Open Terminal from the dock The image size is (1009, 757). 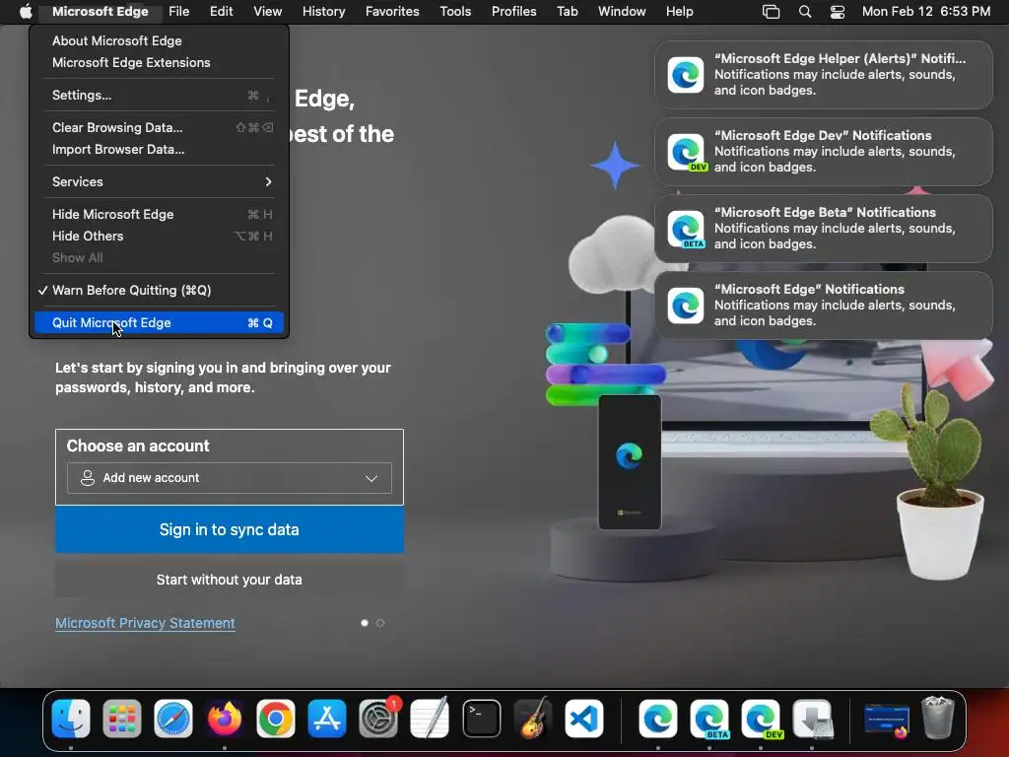pyautogui.click(x=481, y=718)
